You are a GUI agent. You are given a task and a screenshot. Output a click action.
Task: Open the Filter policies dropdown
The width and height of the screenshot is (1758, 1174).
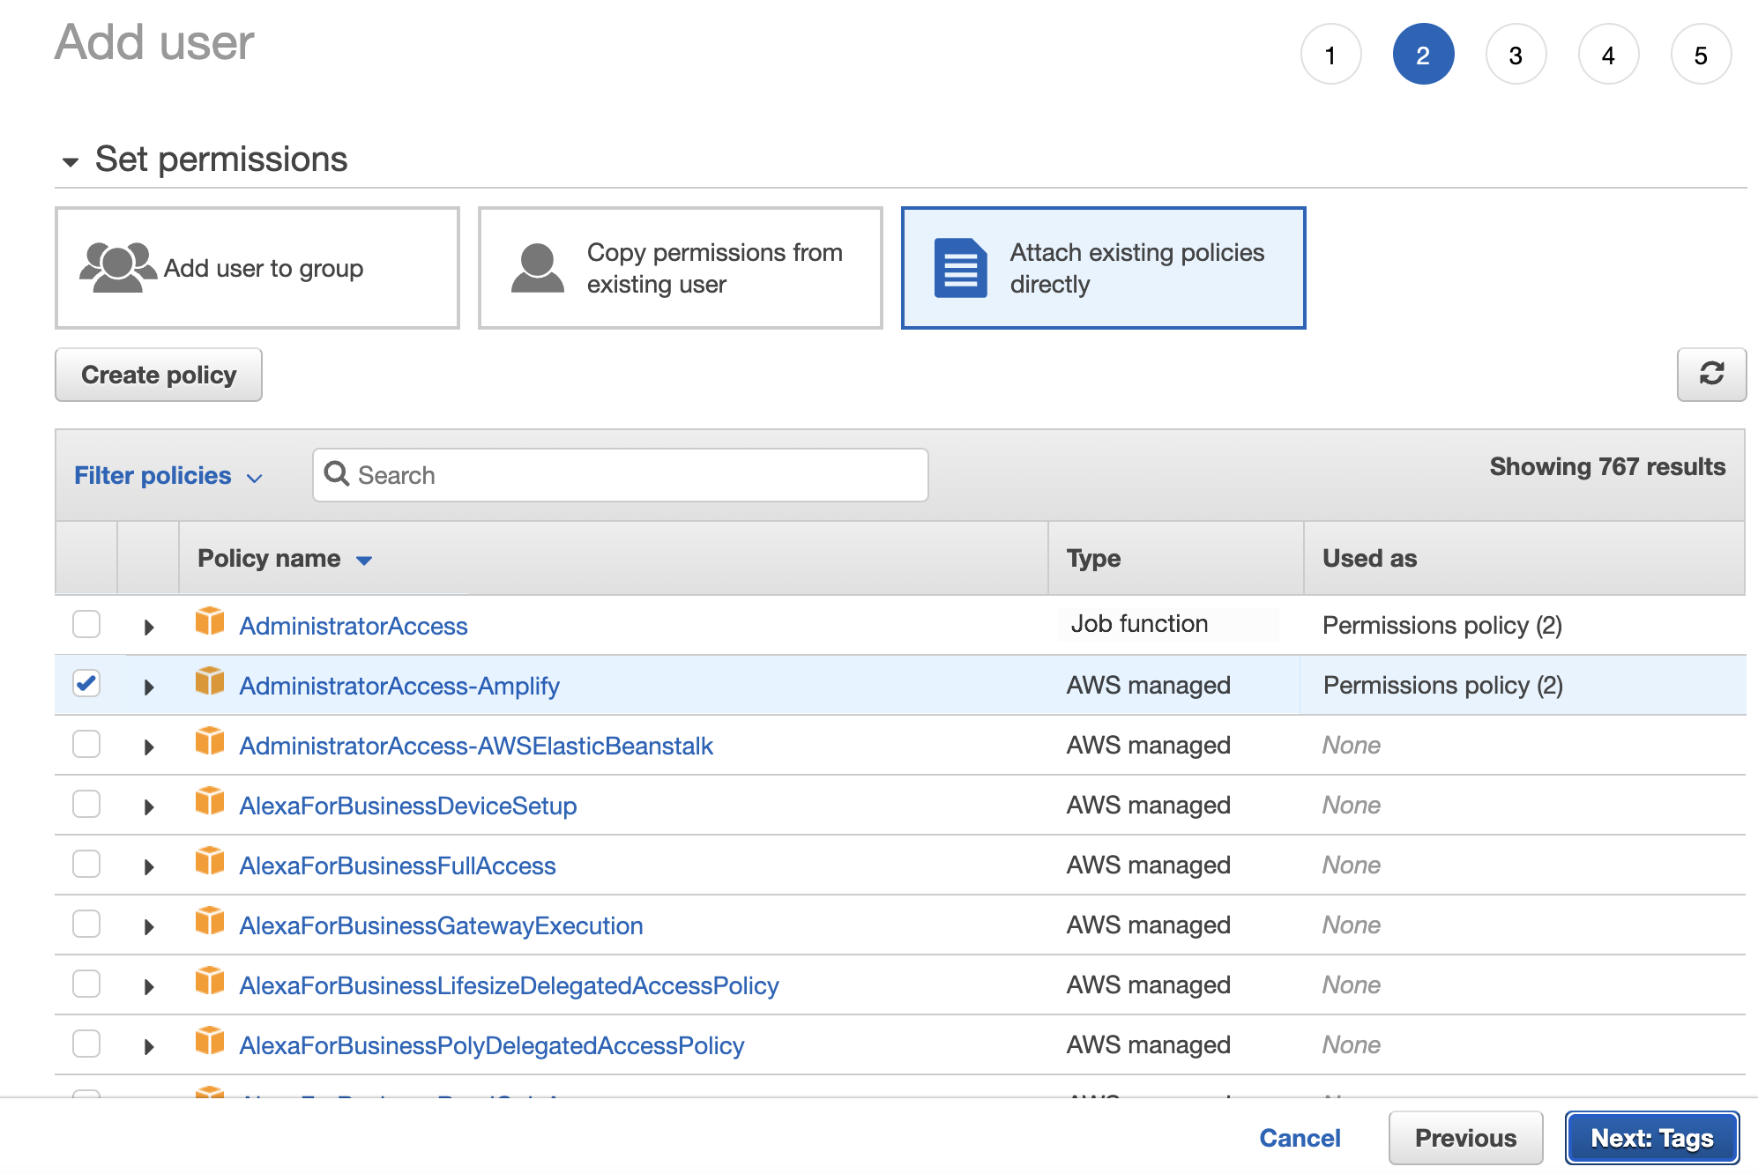(168, 476)
